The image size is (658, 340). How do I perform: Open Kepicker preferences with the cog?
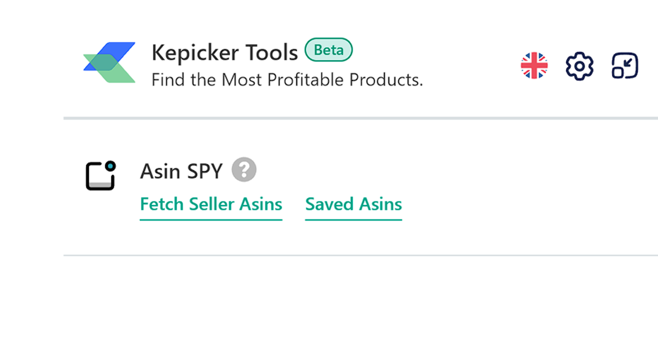click(580, 66)
